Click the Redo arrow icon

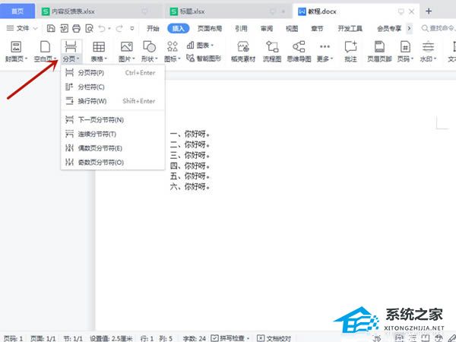point(119,28)
